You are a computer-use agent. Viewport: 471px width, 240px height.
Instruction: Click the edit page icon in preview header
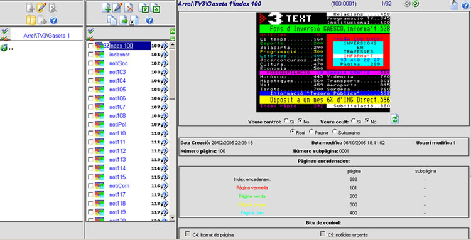(454, 4)
